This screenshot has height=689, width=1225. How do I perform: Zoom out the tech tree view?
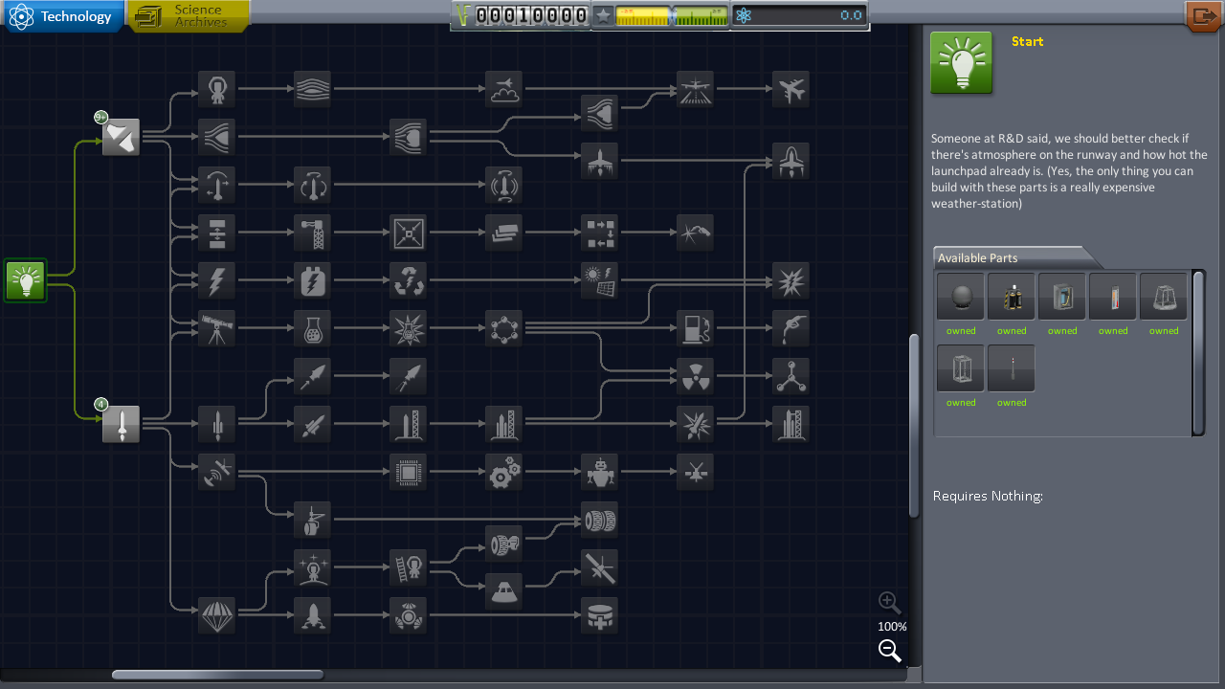click(890, 652)
